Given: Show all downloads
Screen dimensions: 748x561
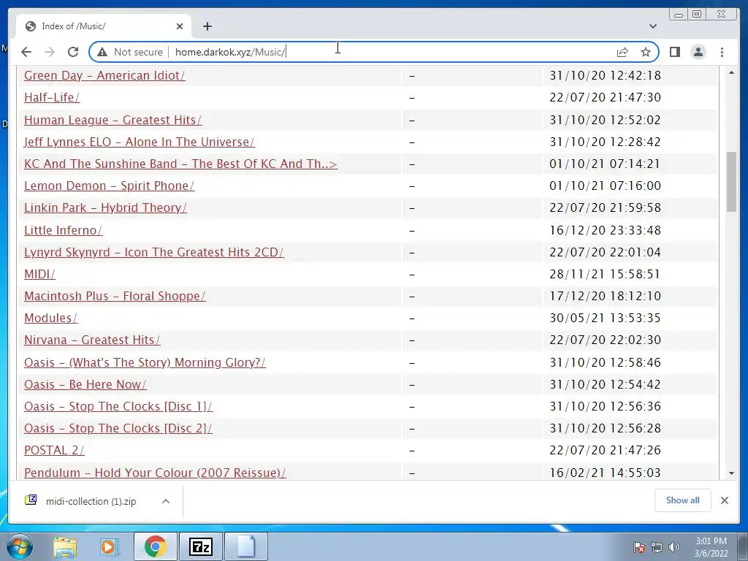Looking at the screenshot, I should click(x=683, y=500).
